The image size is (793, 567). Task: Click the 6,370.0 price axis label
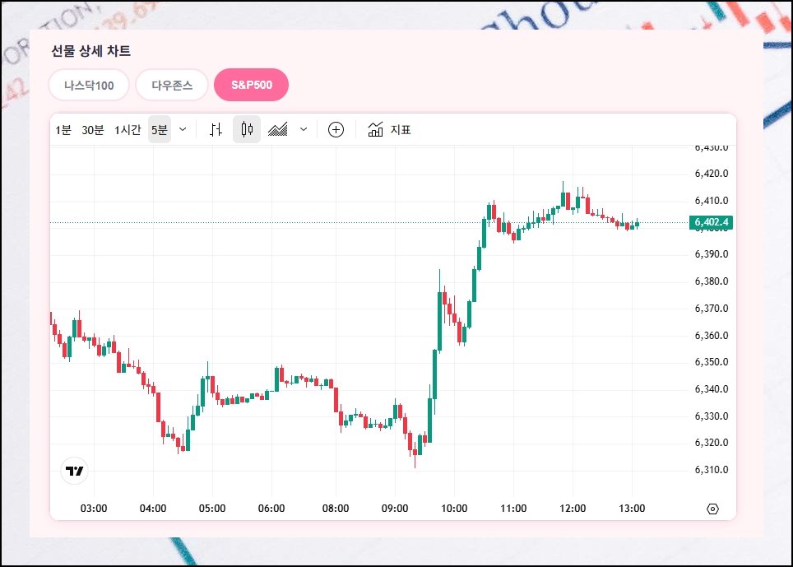click(x=712, y=309)
